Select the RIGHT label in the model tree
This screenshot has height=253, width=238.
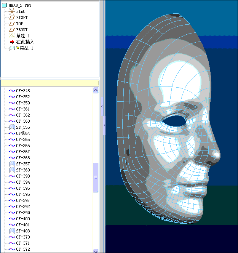pos(22,18)
